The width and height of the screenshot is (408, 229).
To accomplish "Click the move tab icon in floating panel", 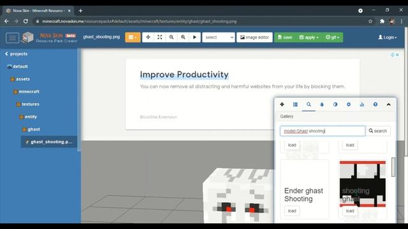I will coord(282,104).
